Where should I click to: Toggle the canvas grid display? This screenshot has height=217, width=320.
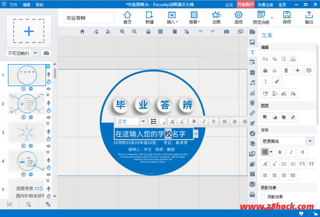(x=160, y=32)
